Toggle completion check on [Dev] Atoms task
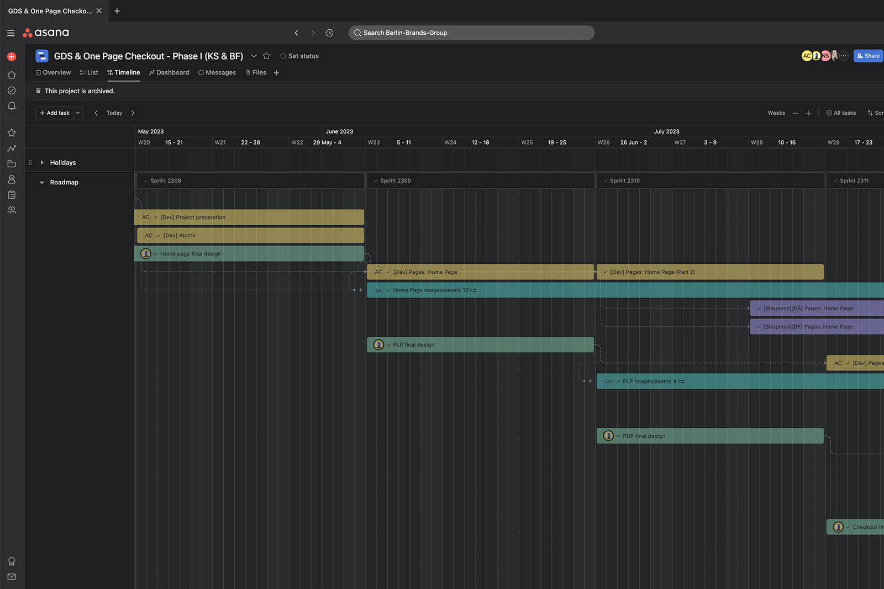Screen dimensions: 884x589 pos(159,236)
